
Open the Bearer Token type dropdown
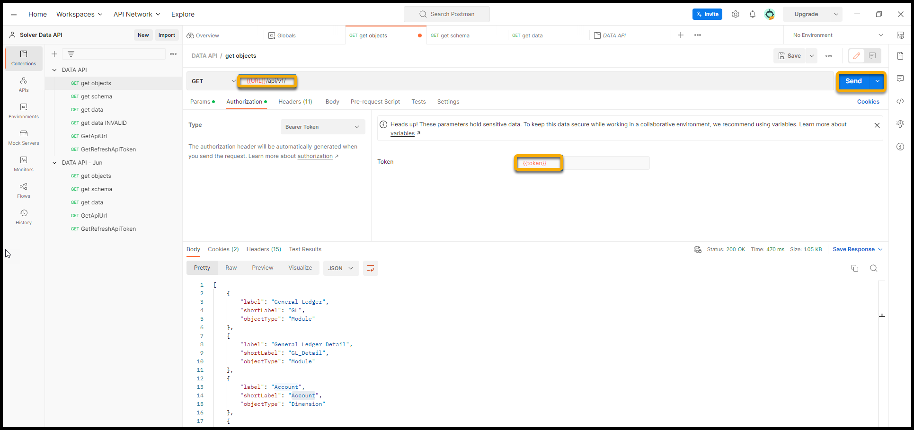[322, 127]
